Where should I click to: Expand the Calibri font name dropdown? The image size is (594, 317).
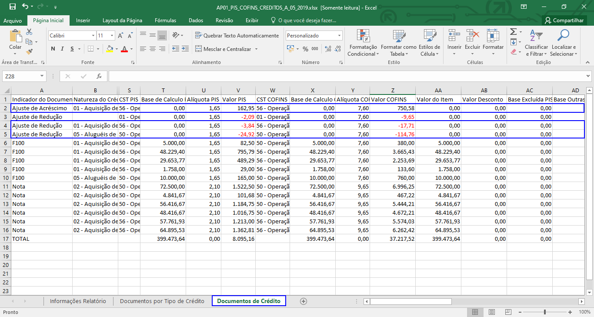click(93, 36)
